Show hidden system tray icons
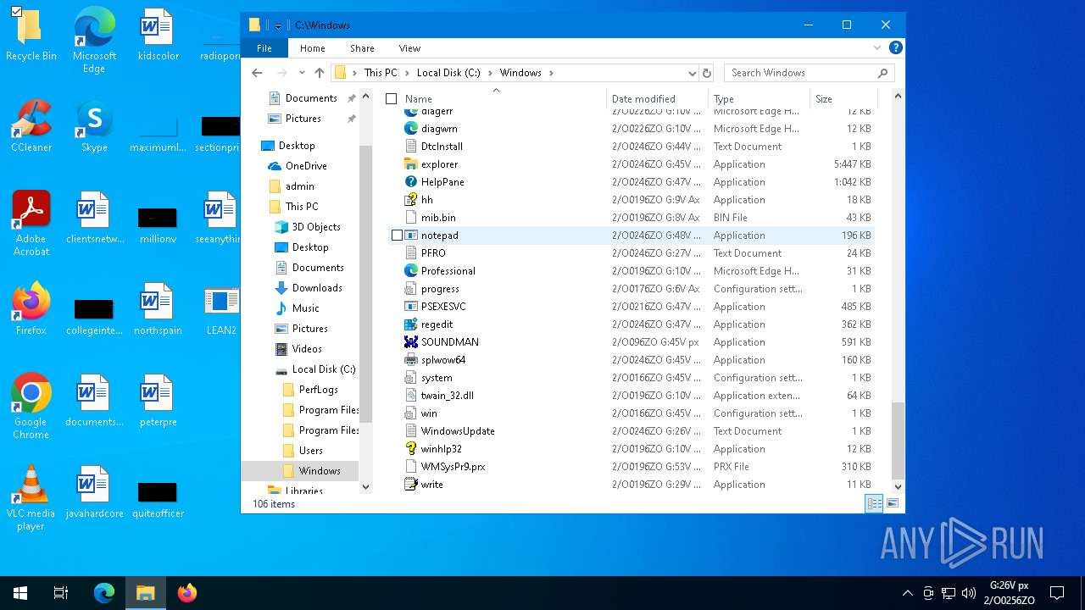The height and width of the screenshot is (610, 1085). coord(907,593)
